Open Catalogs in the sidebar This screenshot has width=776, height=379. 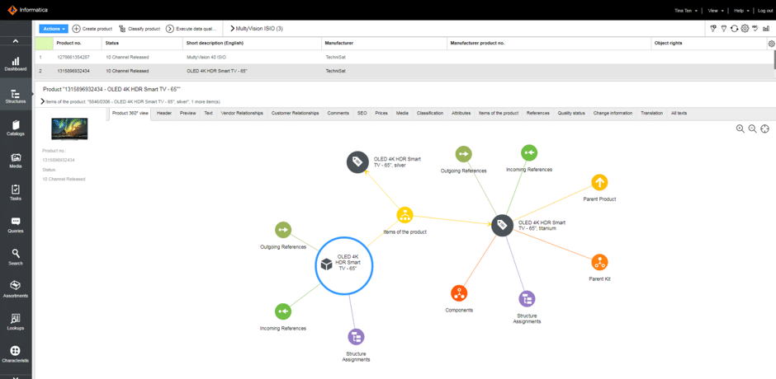coord(16,128)
